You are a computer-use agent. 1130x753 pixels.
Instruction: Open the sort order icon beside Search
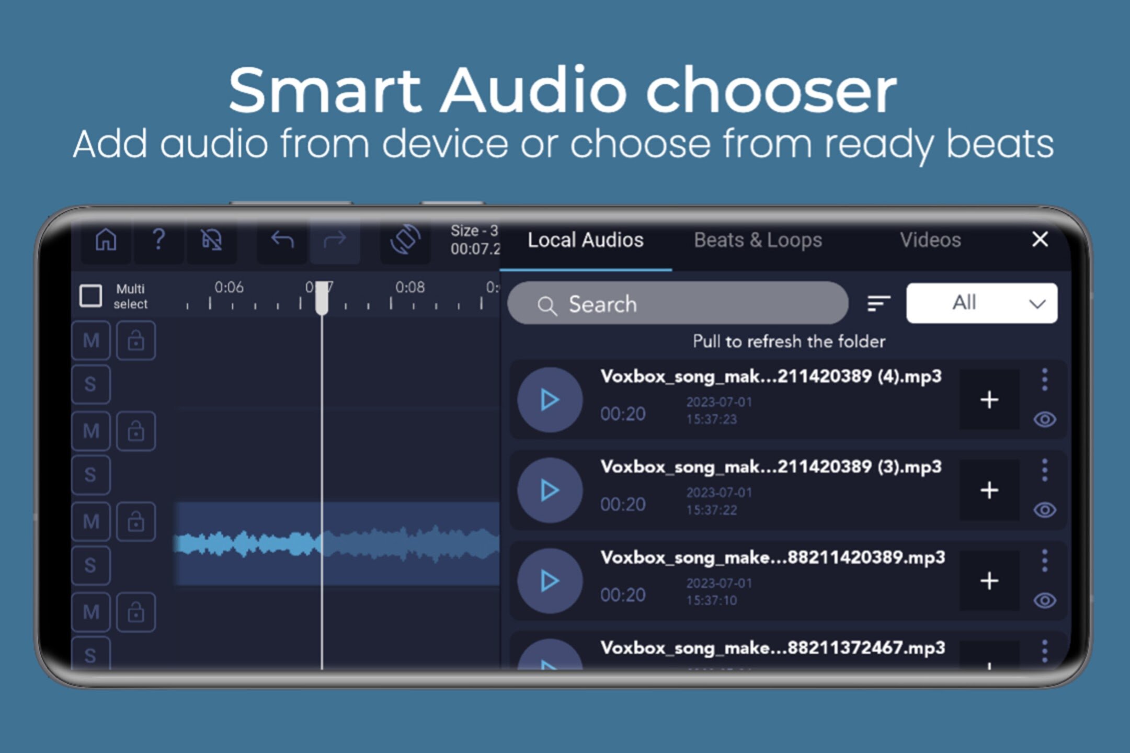click(878, 303)
